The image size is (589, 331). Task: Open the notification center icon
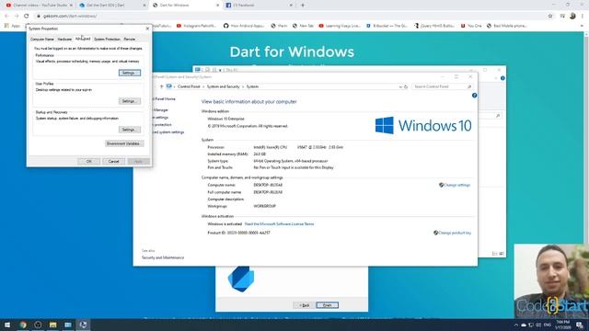580,325
